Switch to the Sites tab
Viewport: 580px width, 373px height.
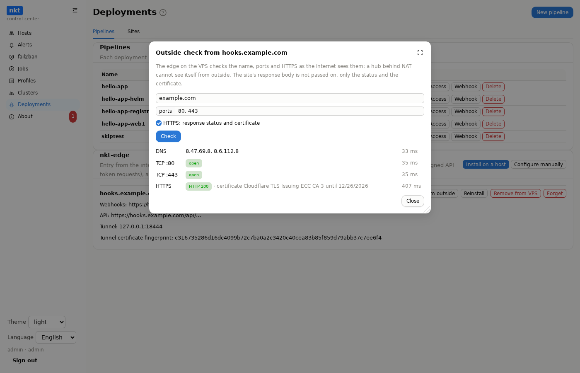pos(133,31)
